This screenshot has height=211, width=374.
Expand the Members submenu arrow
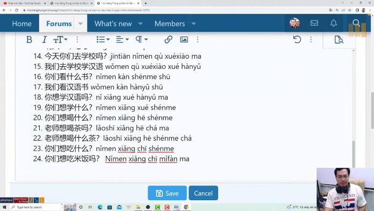point(193,24)
